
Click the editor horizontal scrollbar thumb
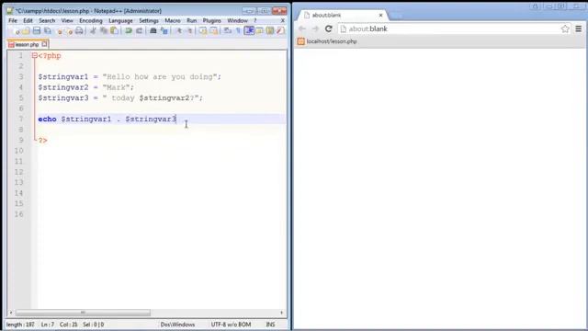83,313
